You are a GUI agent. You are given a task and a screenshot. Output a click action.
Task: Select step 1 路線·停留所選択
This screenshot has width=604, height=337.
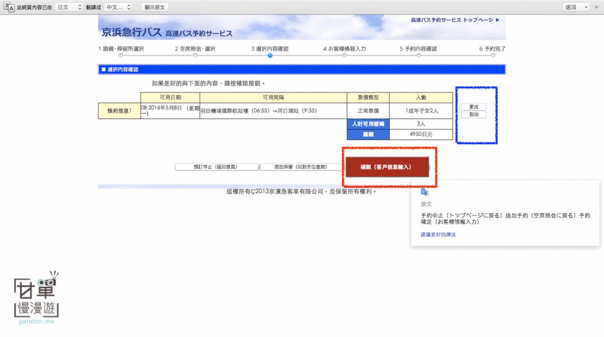121,49
